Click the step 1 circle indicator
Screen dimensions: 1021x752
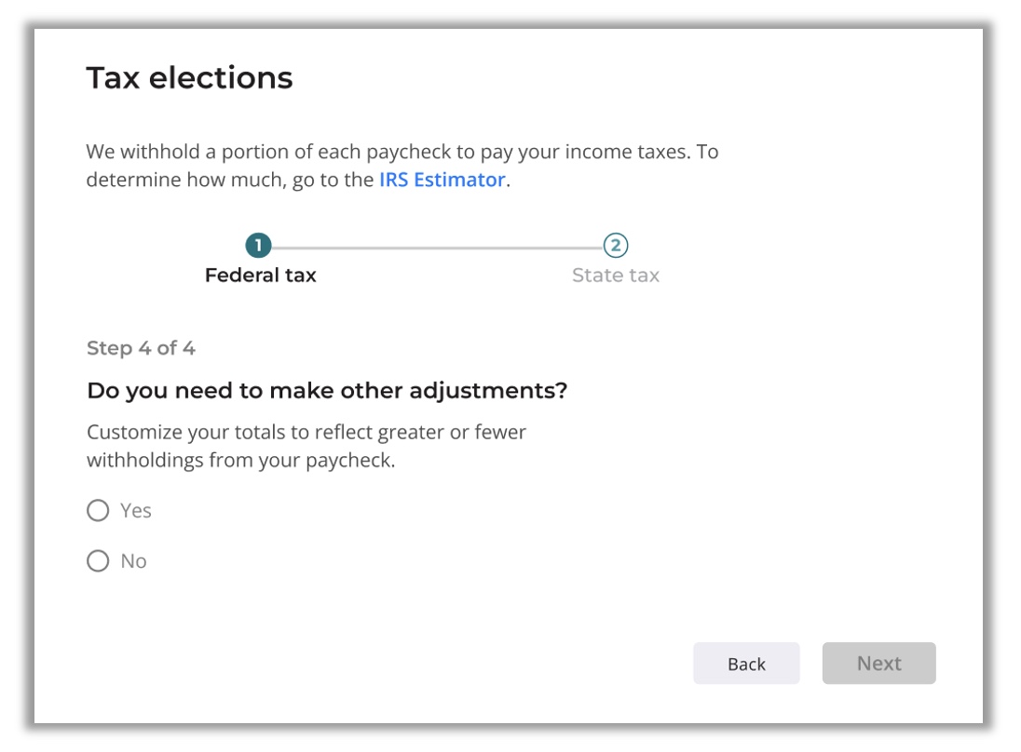(x=258, y=247)
